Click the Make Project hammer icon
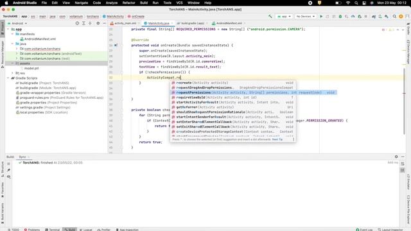This screenshot has width=411, height=231. (x=270, y=16)
